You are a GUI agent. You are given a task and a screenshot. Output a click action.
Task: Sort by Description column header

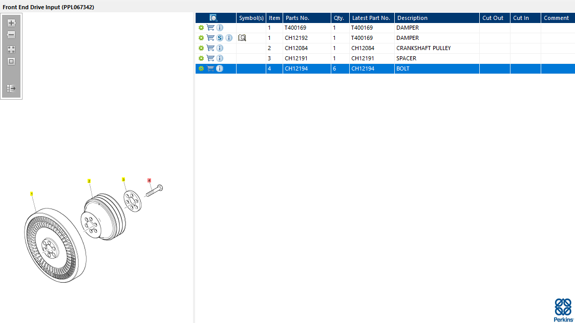point(437,18)
